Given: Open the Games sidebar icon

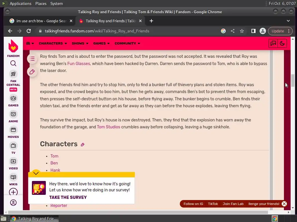Looking at the screenshot, I should [x=13, y=98].
